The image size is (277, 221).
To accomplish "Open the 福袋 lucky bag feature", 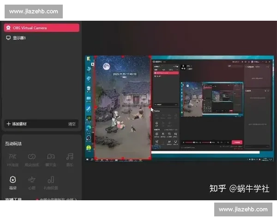I will point(13,183).
